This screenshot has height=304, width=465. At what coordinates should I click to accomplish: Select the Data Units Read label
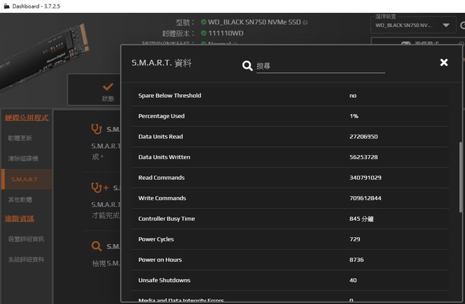pos(160,137)
